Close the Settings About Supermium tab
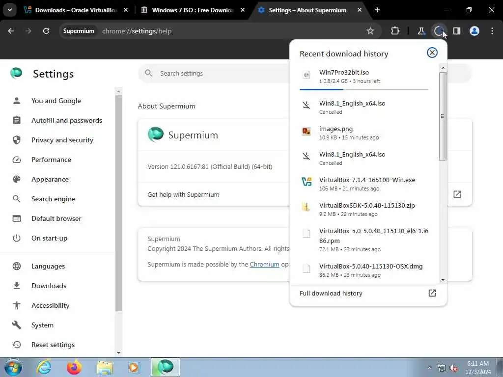 point(359,10)
